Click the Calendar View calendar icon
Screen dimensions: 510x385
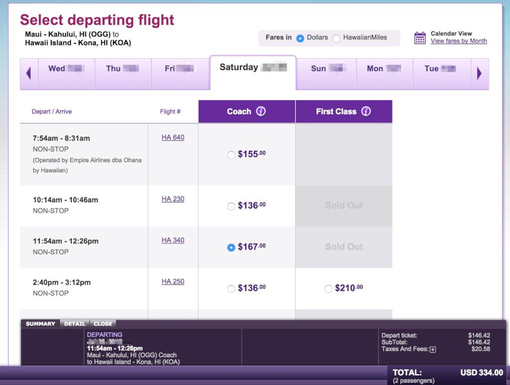421,37
